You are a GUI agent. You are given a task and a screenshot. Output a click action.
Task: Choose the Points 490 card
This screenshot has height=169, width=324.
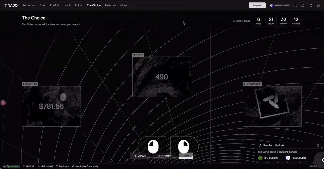(162, 77)
